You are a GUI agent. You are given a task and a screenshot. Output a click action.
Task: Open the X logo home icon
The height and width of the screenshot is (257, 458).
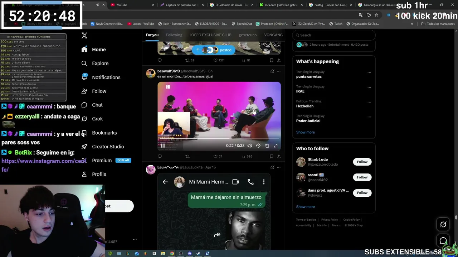pos(84,35)
